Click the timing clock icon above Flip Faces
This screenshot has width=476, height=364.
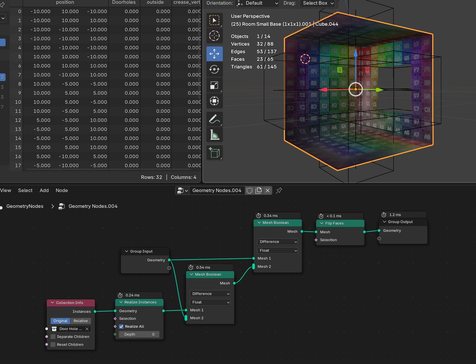pyautogui.click(x=321, y=216)
